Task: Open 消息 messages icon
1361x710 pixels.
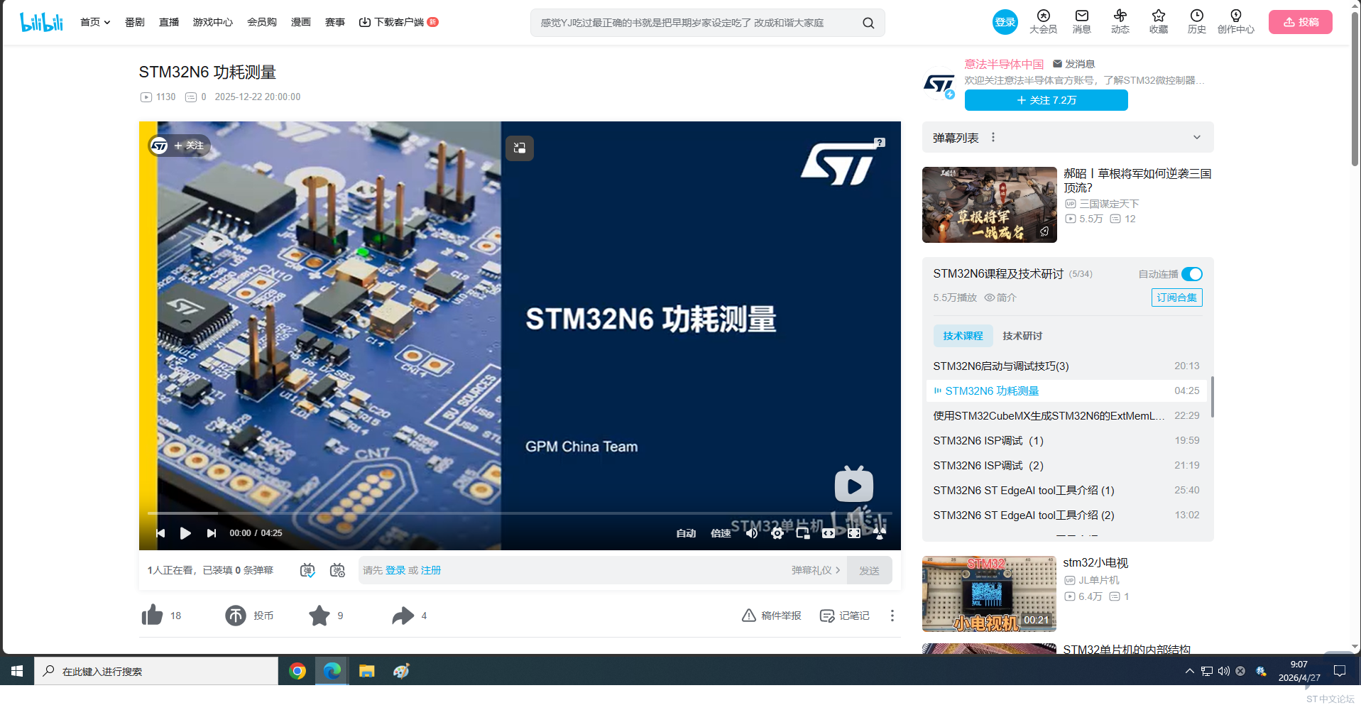Action: (x=1081, y=21)
